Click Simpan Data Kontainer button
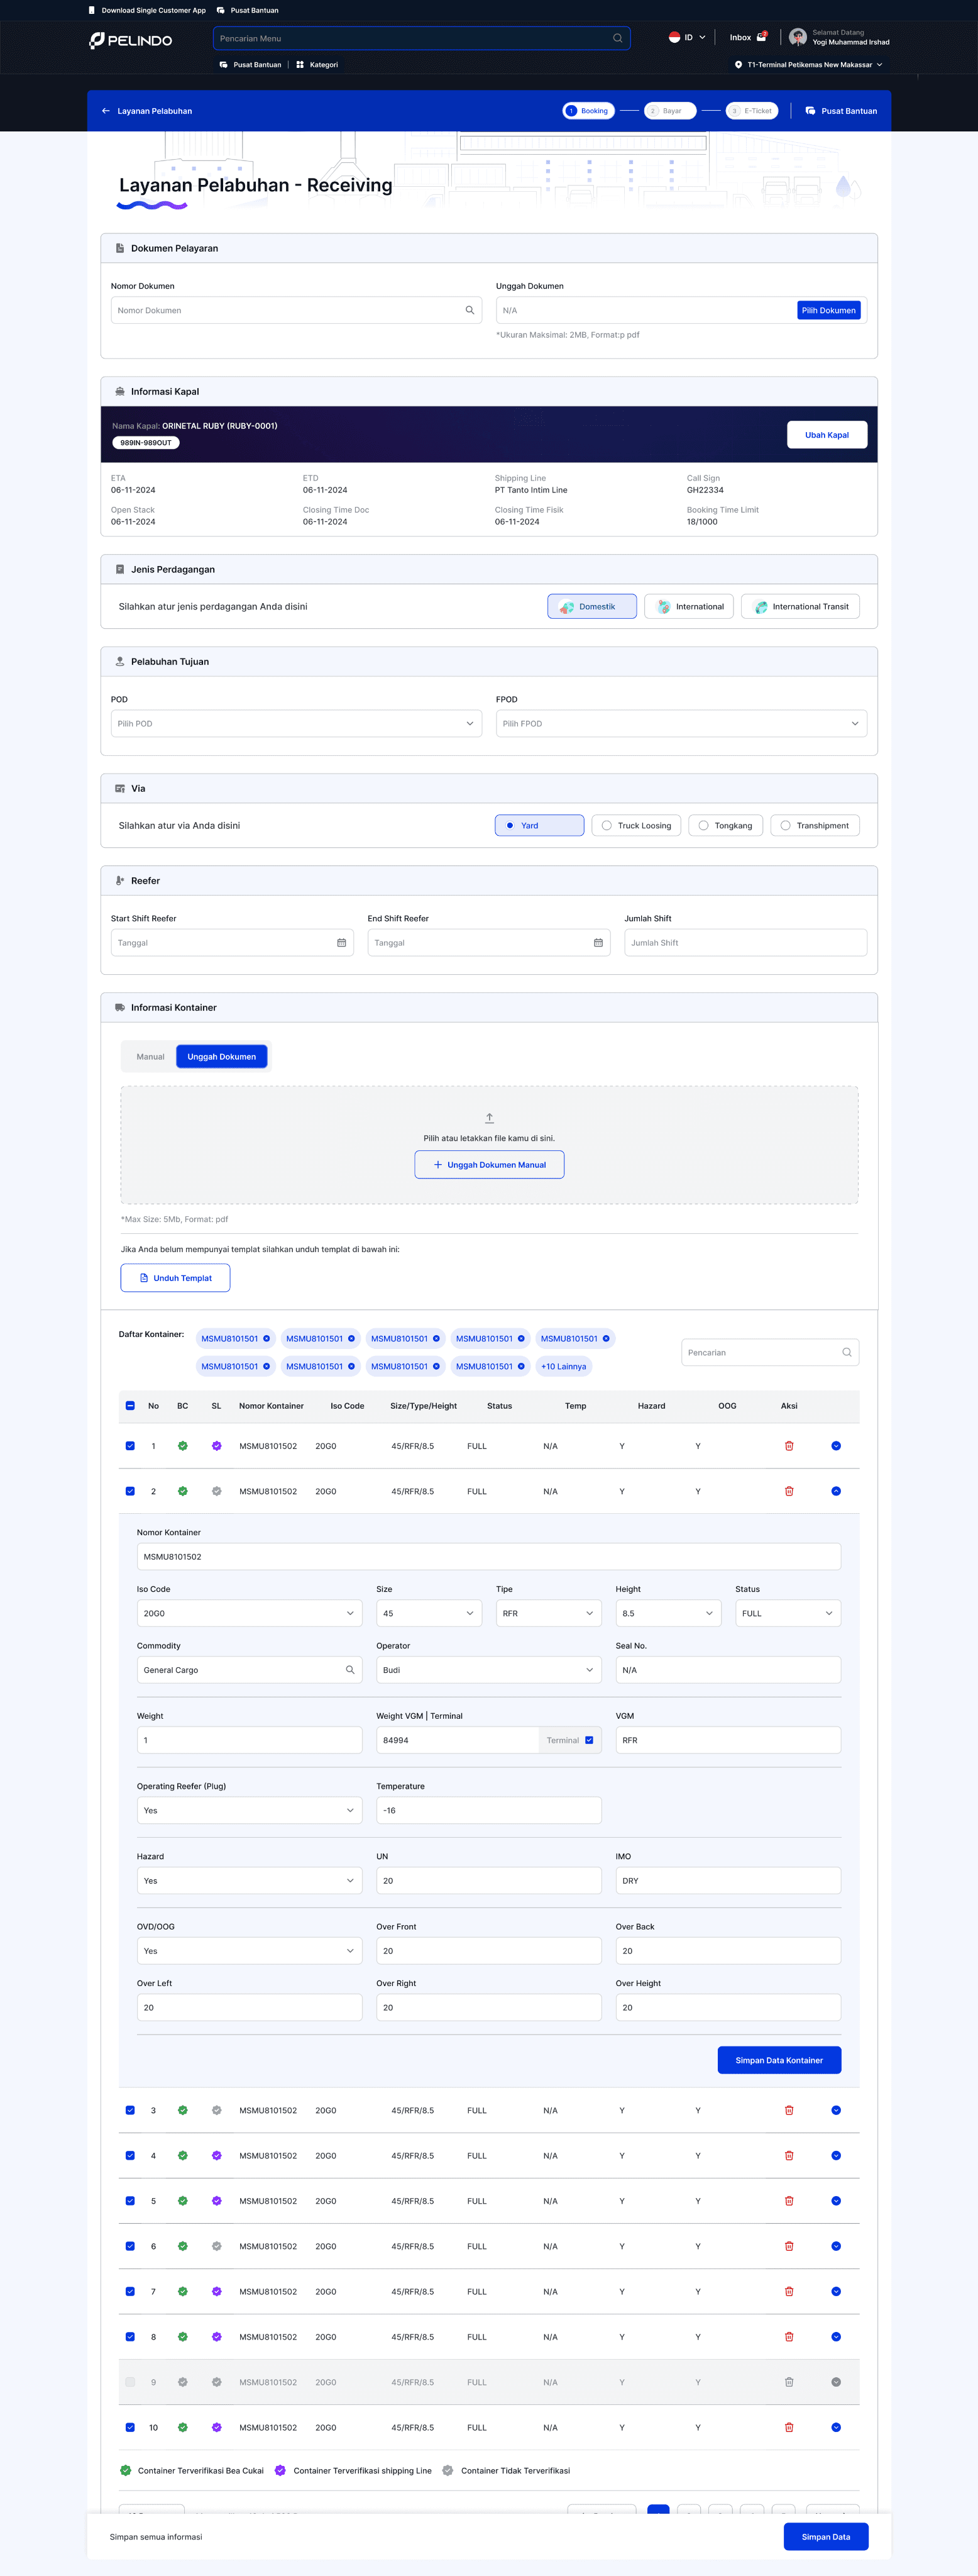 779,2060
